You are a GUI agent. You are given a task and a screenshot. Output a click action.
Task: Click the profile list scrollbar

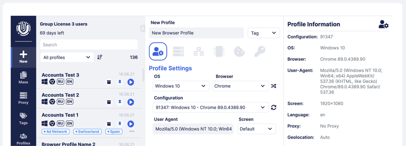click(x=143, y=75)
